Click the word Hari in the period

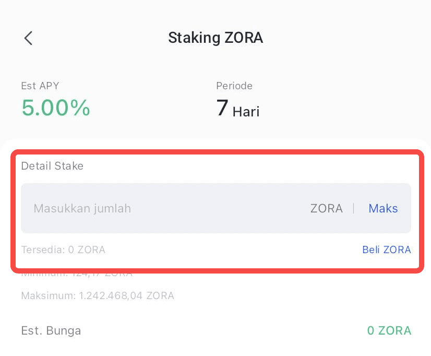pos(246,111)
